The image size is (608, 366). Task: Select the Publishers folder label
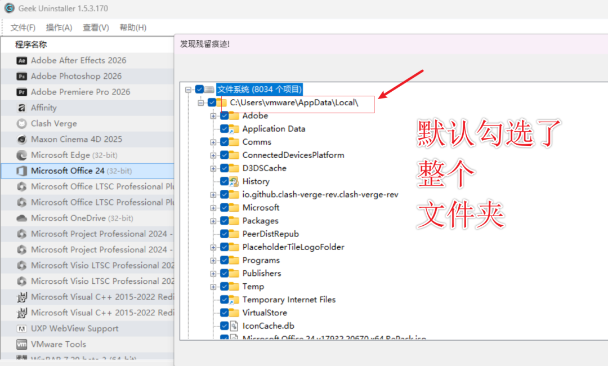pyautogui.click(x=262, y=274)
